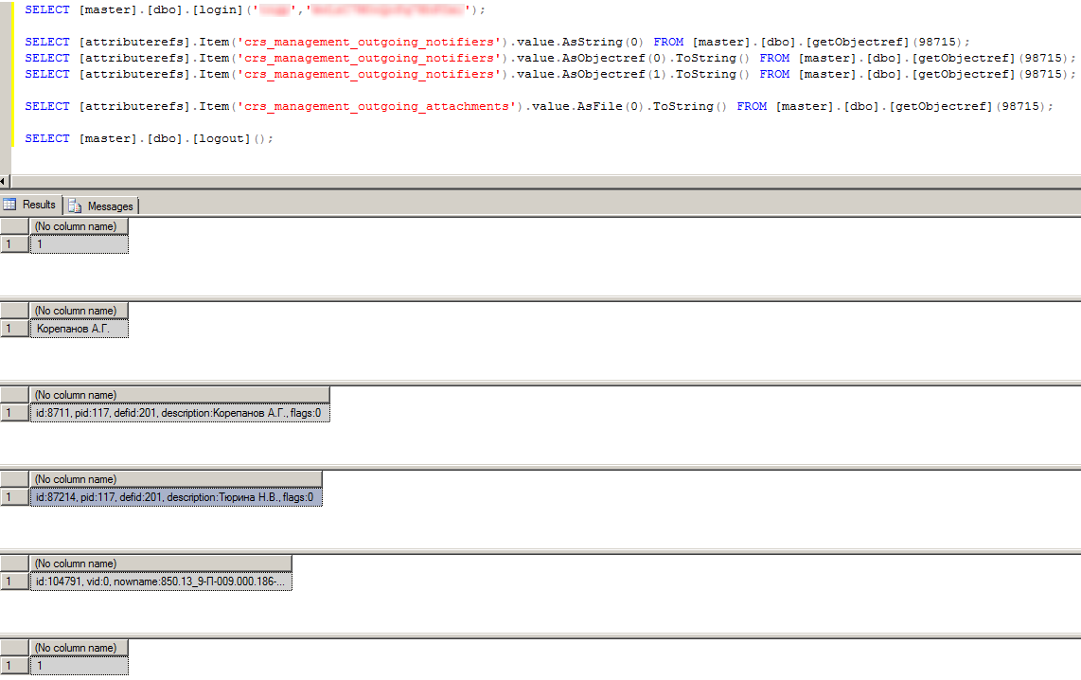Click the last grid's column header
This screenshot has height=680, width=1081.
[79, 648]
